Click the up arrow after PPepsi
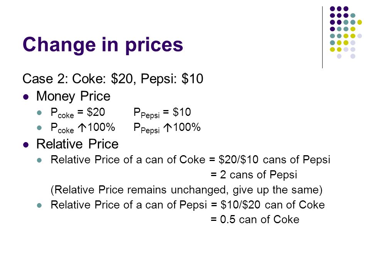The height and width of the screenshot is (278, 370). click(168, 128)
